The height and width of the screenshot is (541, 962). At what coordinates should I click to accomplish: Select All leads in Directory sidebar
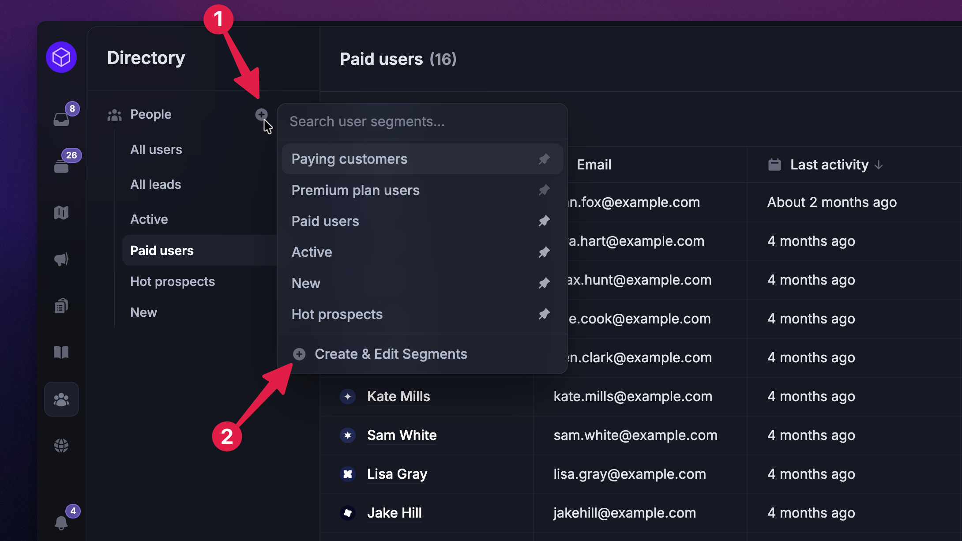point(156,184)
